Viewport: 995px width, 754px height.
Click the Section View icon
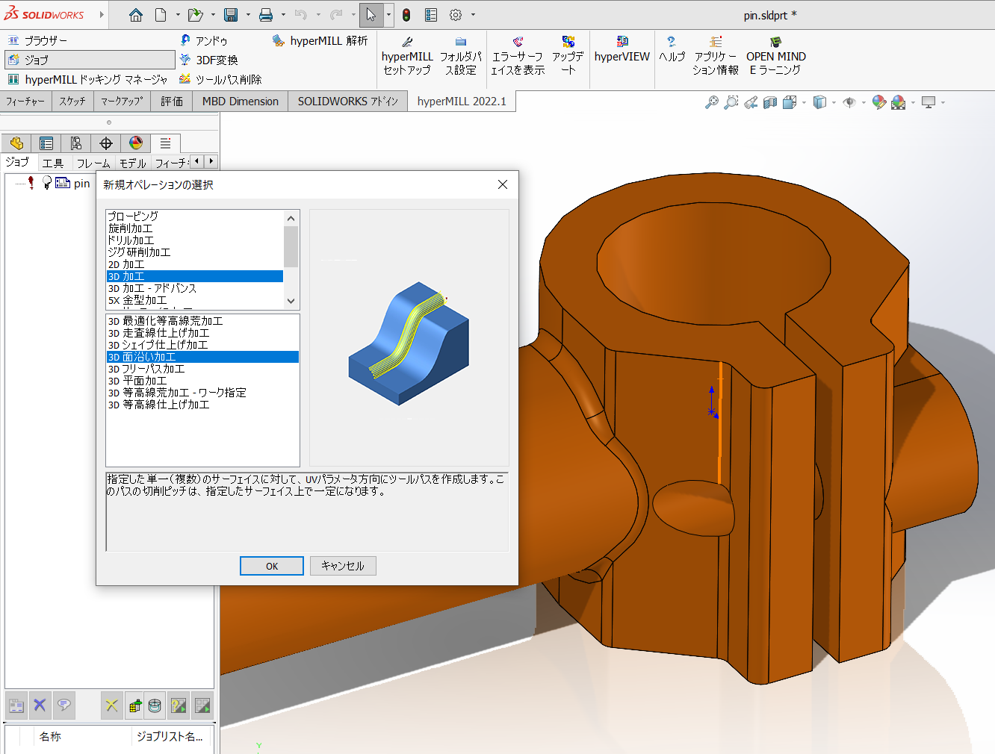click(x=770, y=102)
